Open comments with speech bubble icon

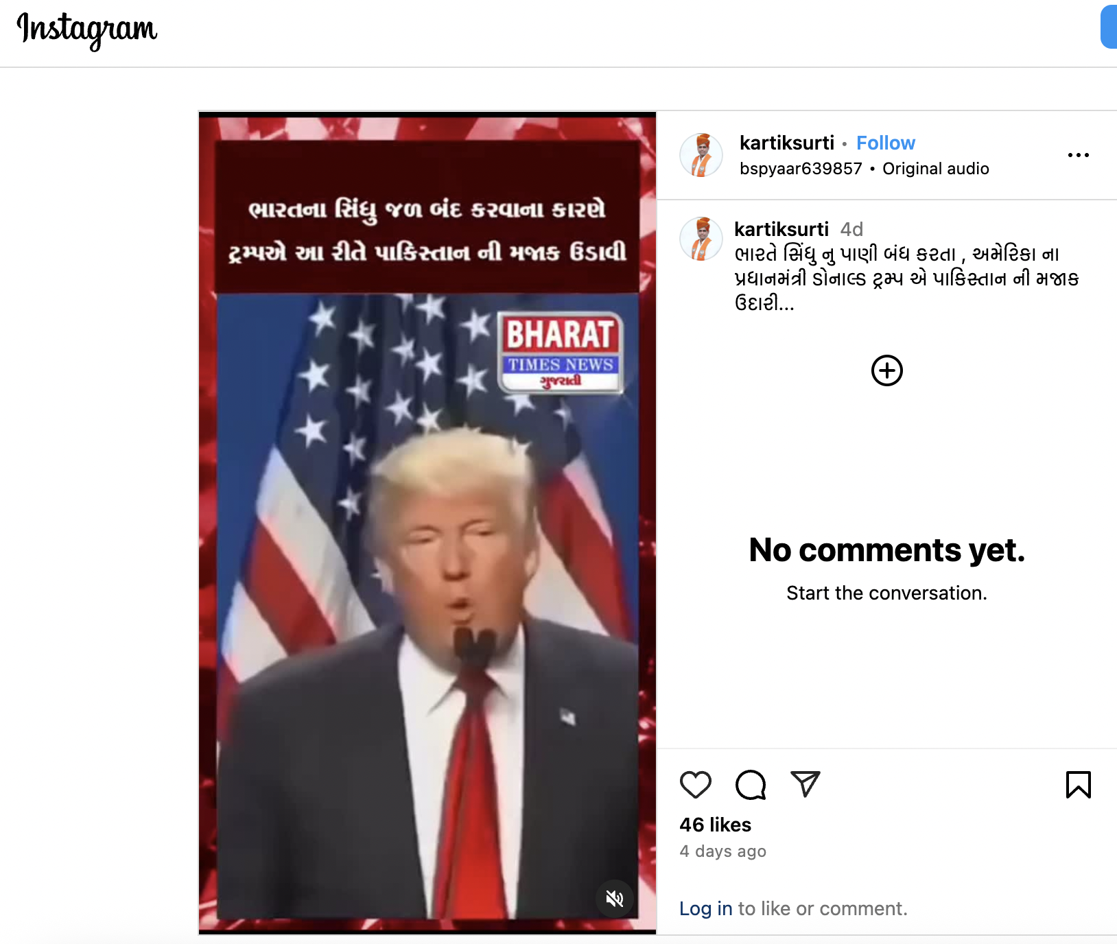coord(751,784)
